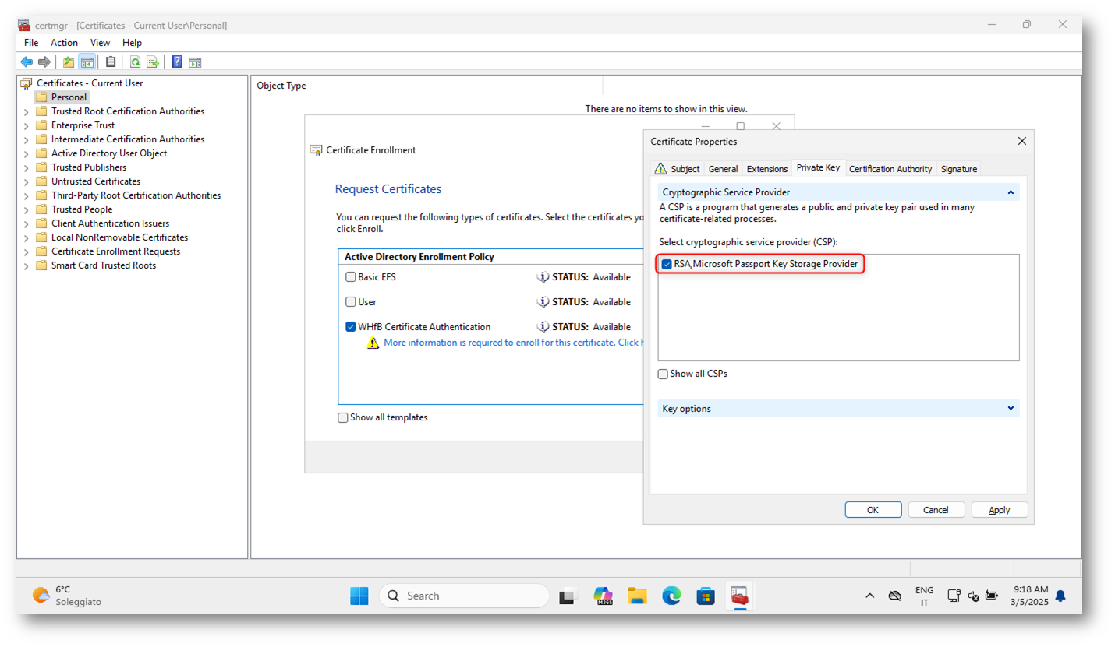This screenshot has height=647, width=1115.
Task: Show hidden tray icons via the chevron
Action: tap(869, 596)
